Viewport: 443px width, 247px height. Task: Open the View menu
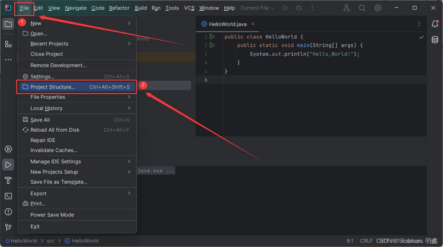54,8
